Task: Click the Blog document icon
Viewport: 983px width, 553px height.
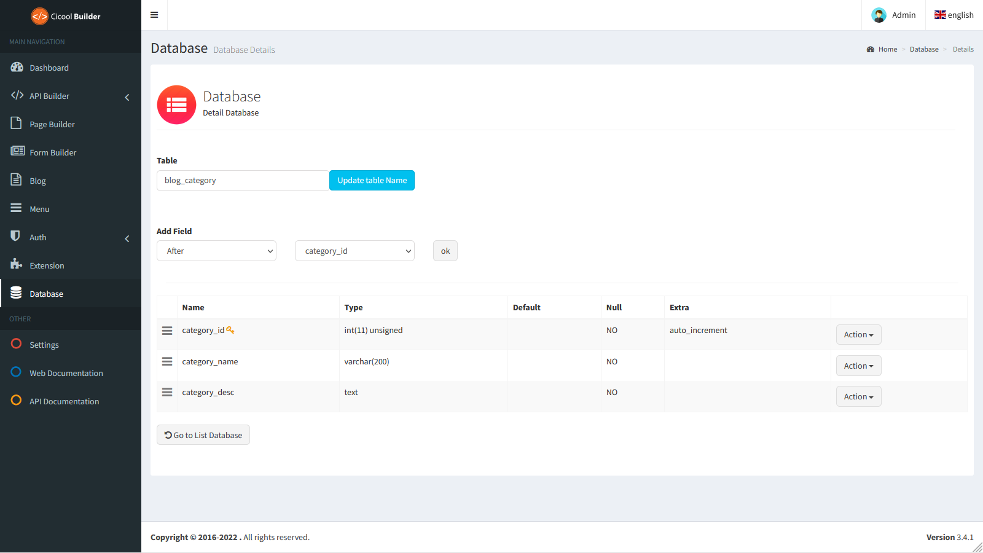Action: [16, 179]
